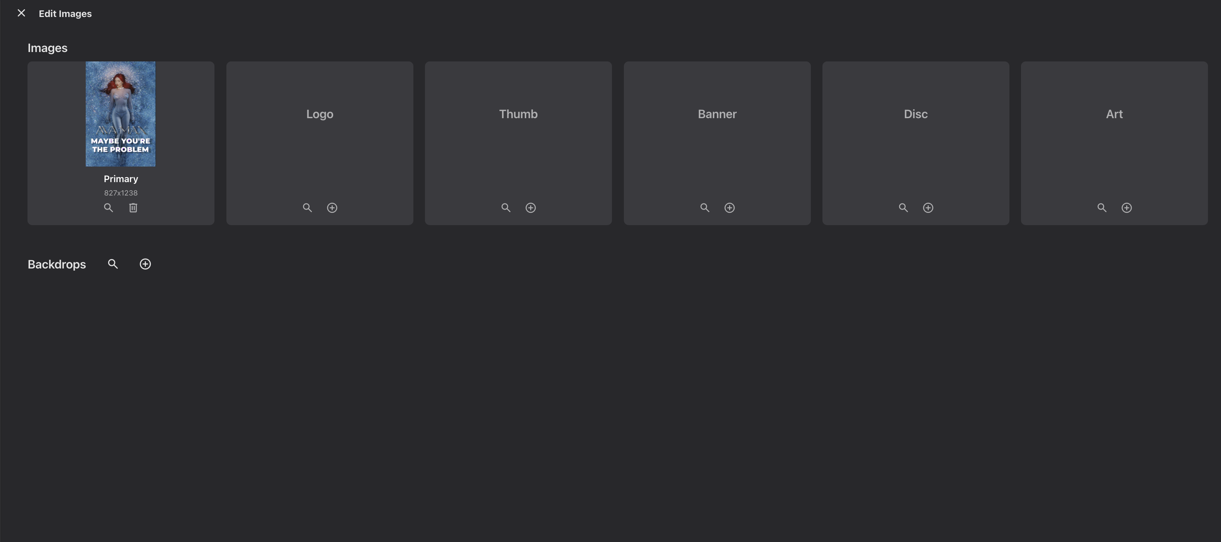Search for Backdrops images

coord(113,264)
